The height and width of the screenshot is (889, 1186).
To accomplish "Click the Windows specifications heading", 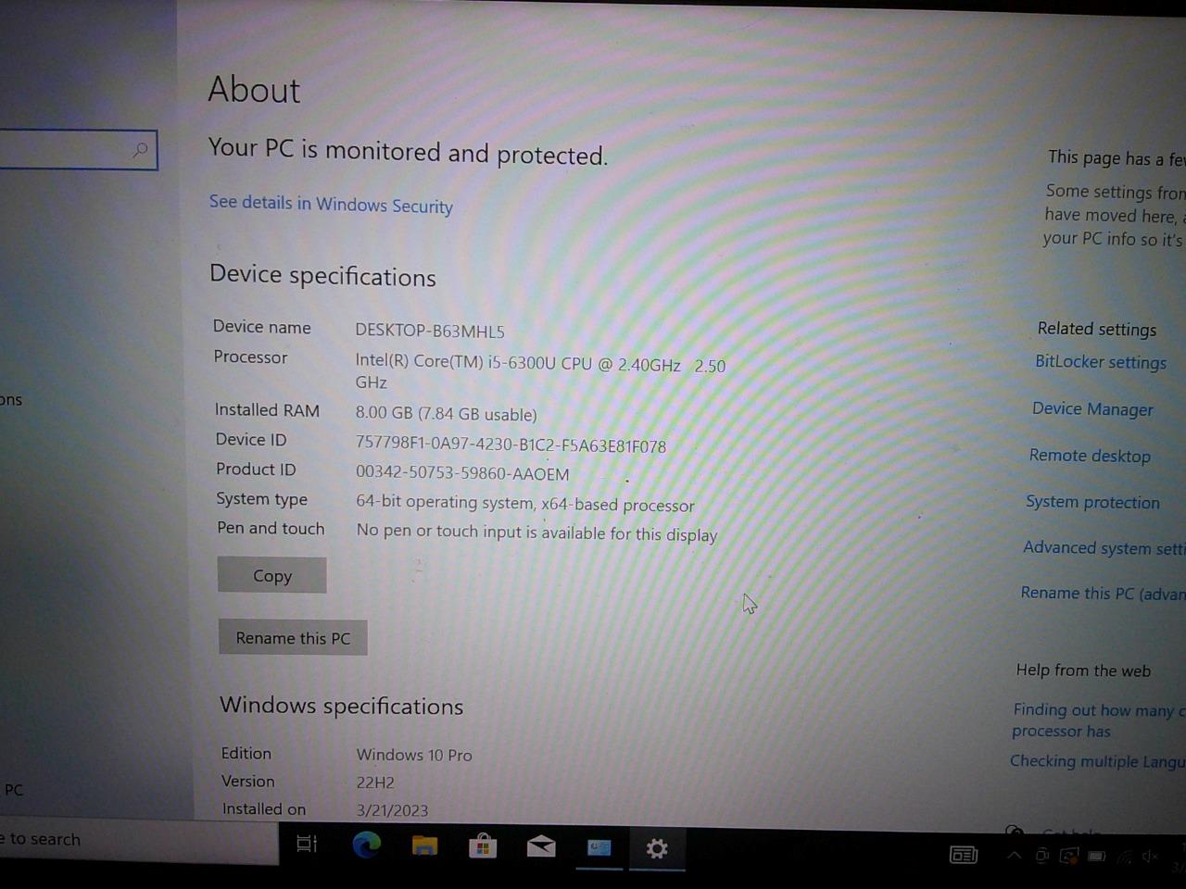I will [341, 706].
